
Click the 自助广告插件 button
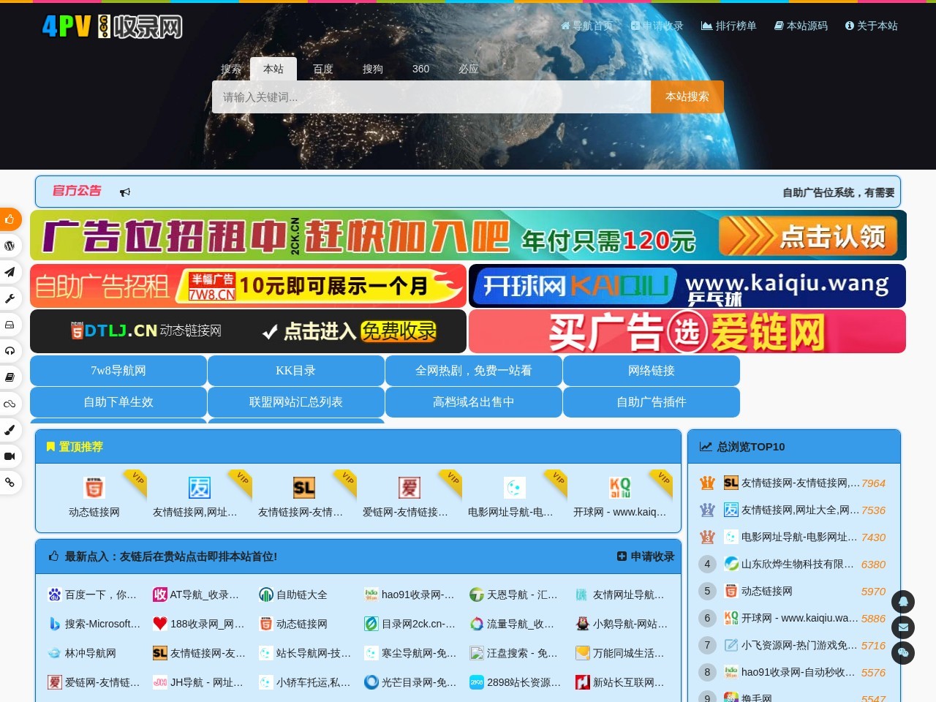(652, 402)
